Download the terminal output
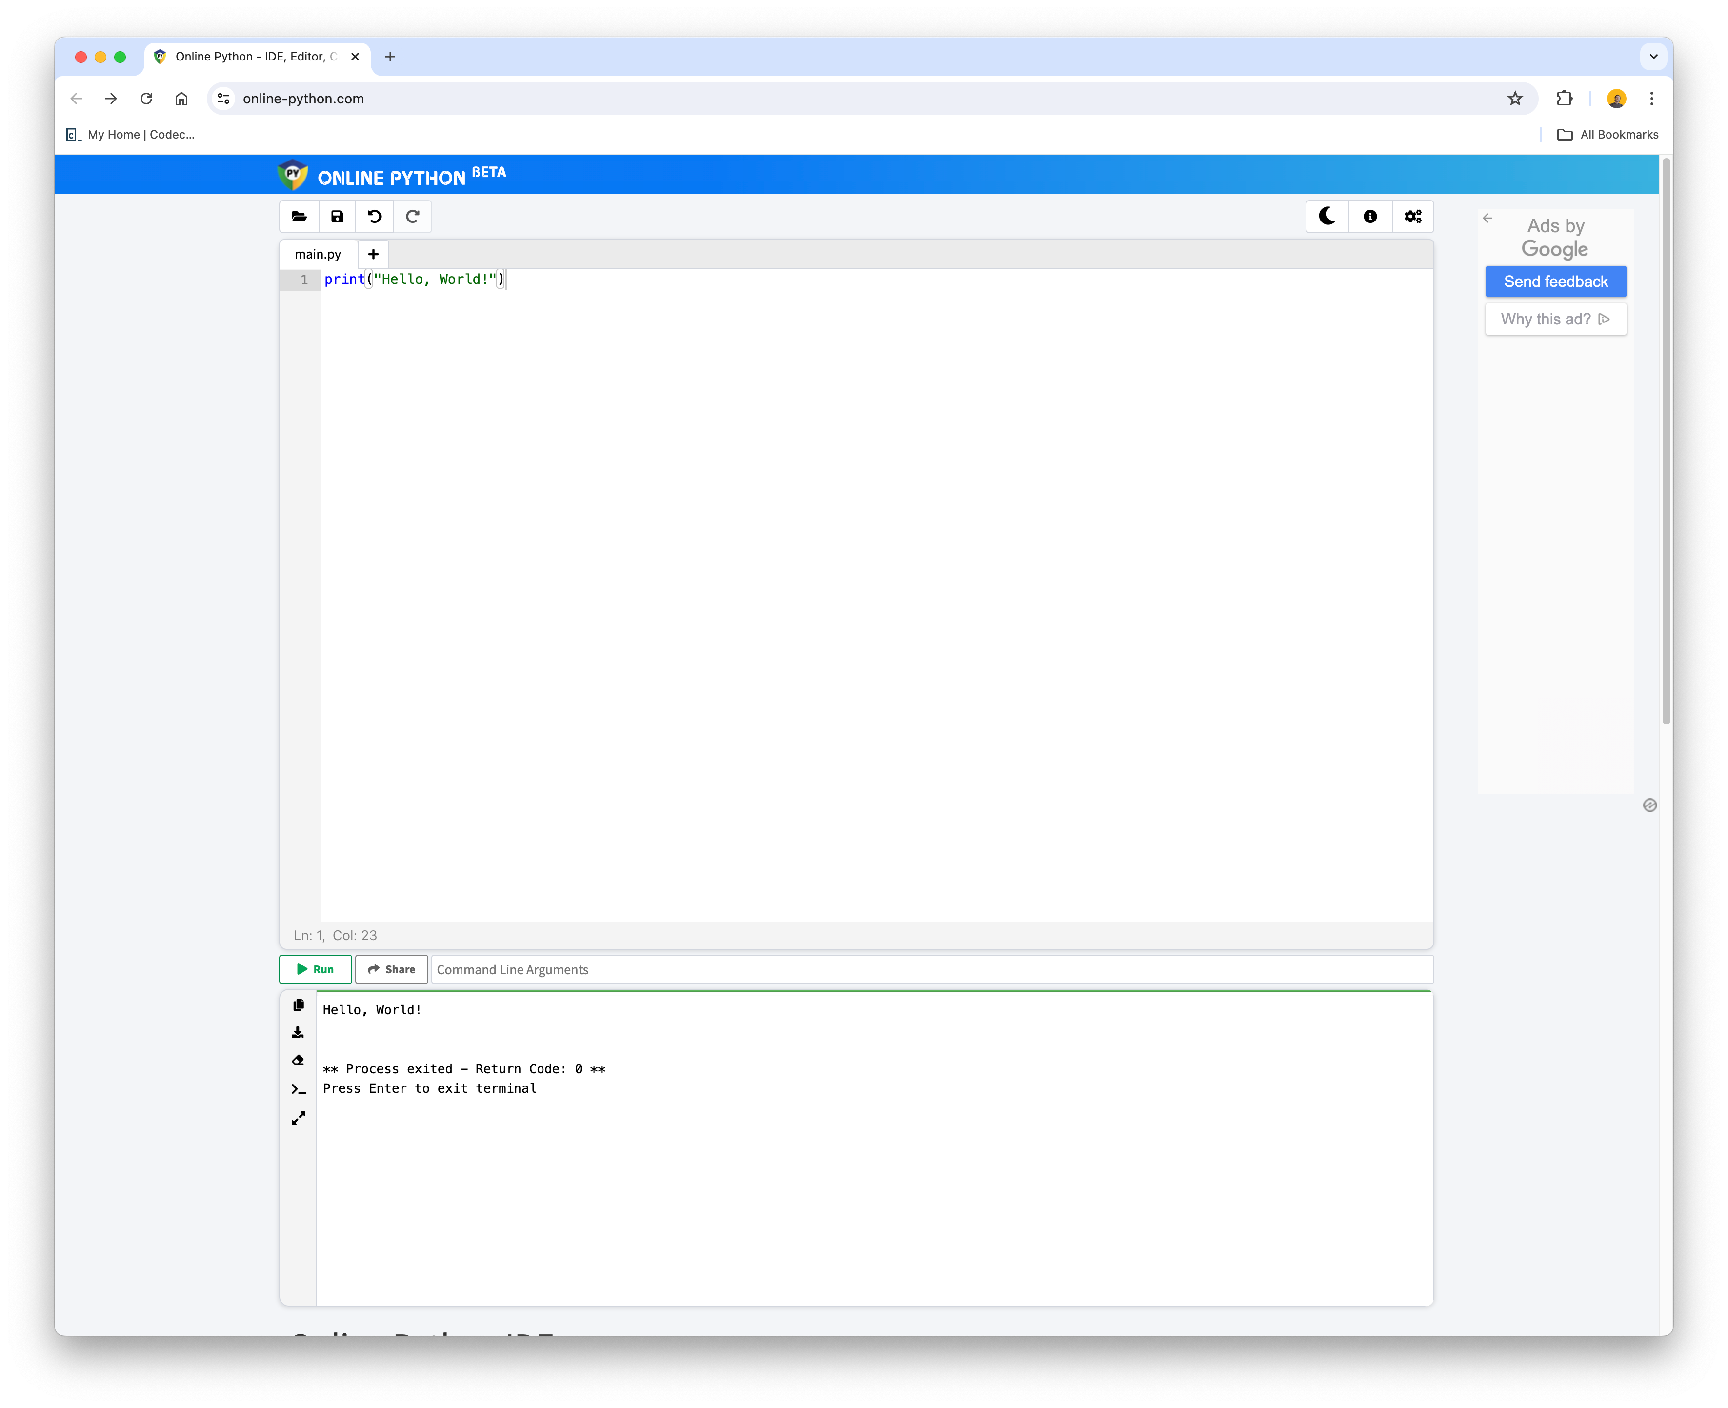This screenshot has height=1408, width=1728. click(x=299, y=1032)
